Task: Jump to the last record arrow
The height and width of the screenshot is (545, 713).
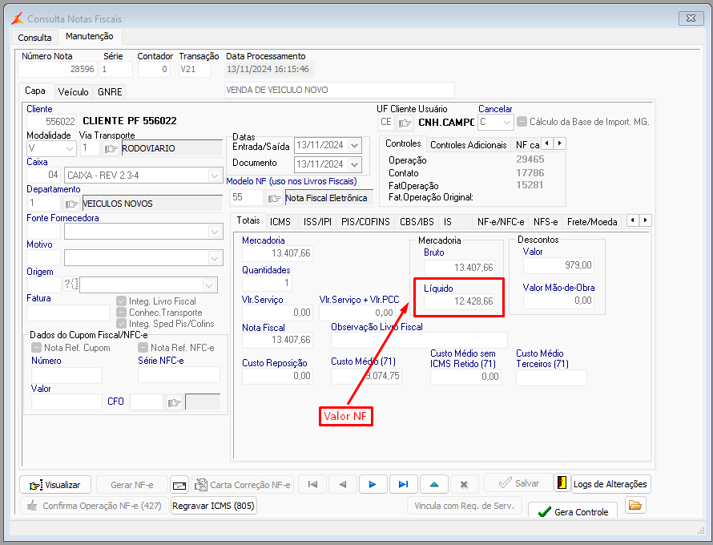Action: pyautogui.click(x=403, y=484)
